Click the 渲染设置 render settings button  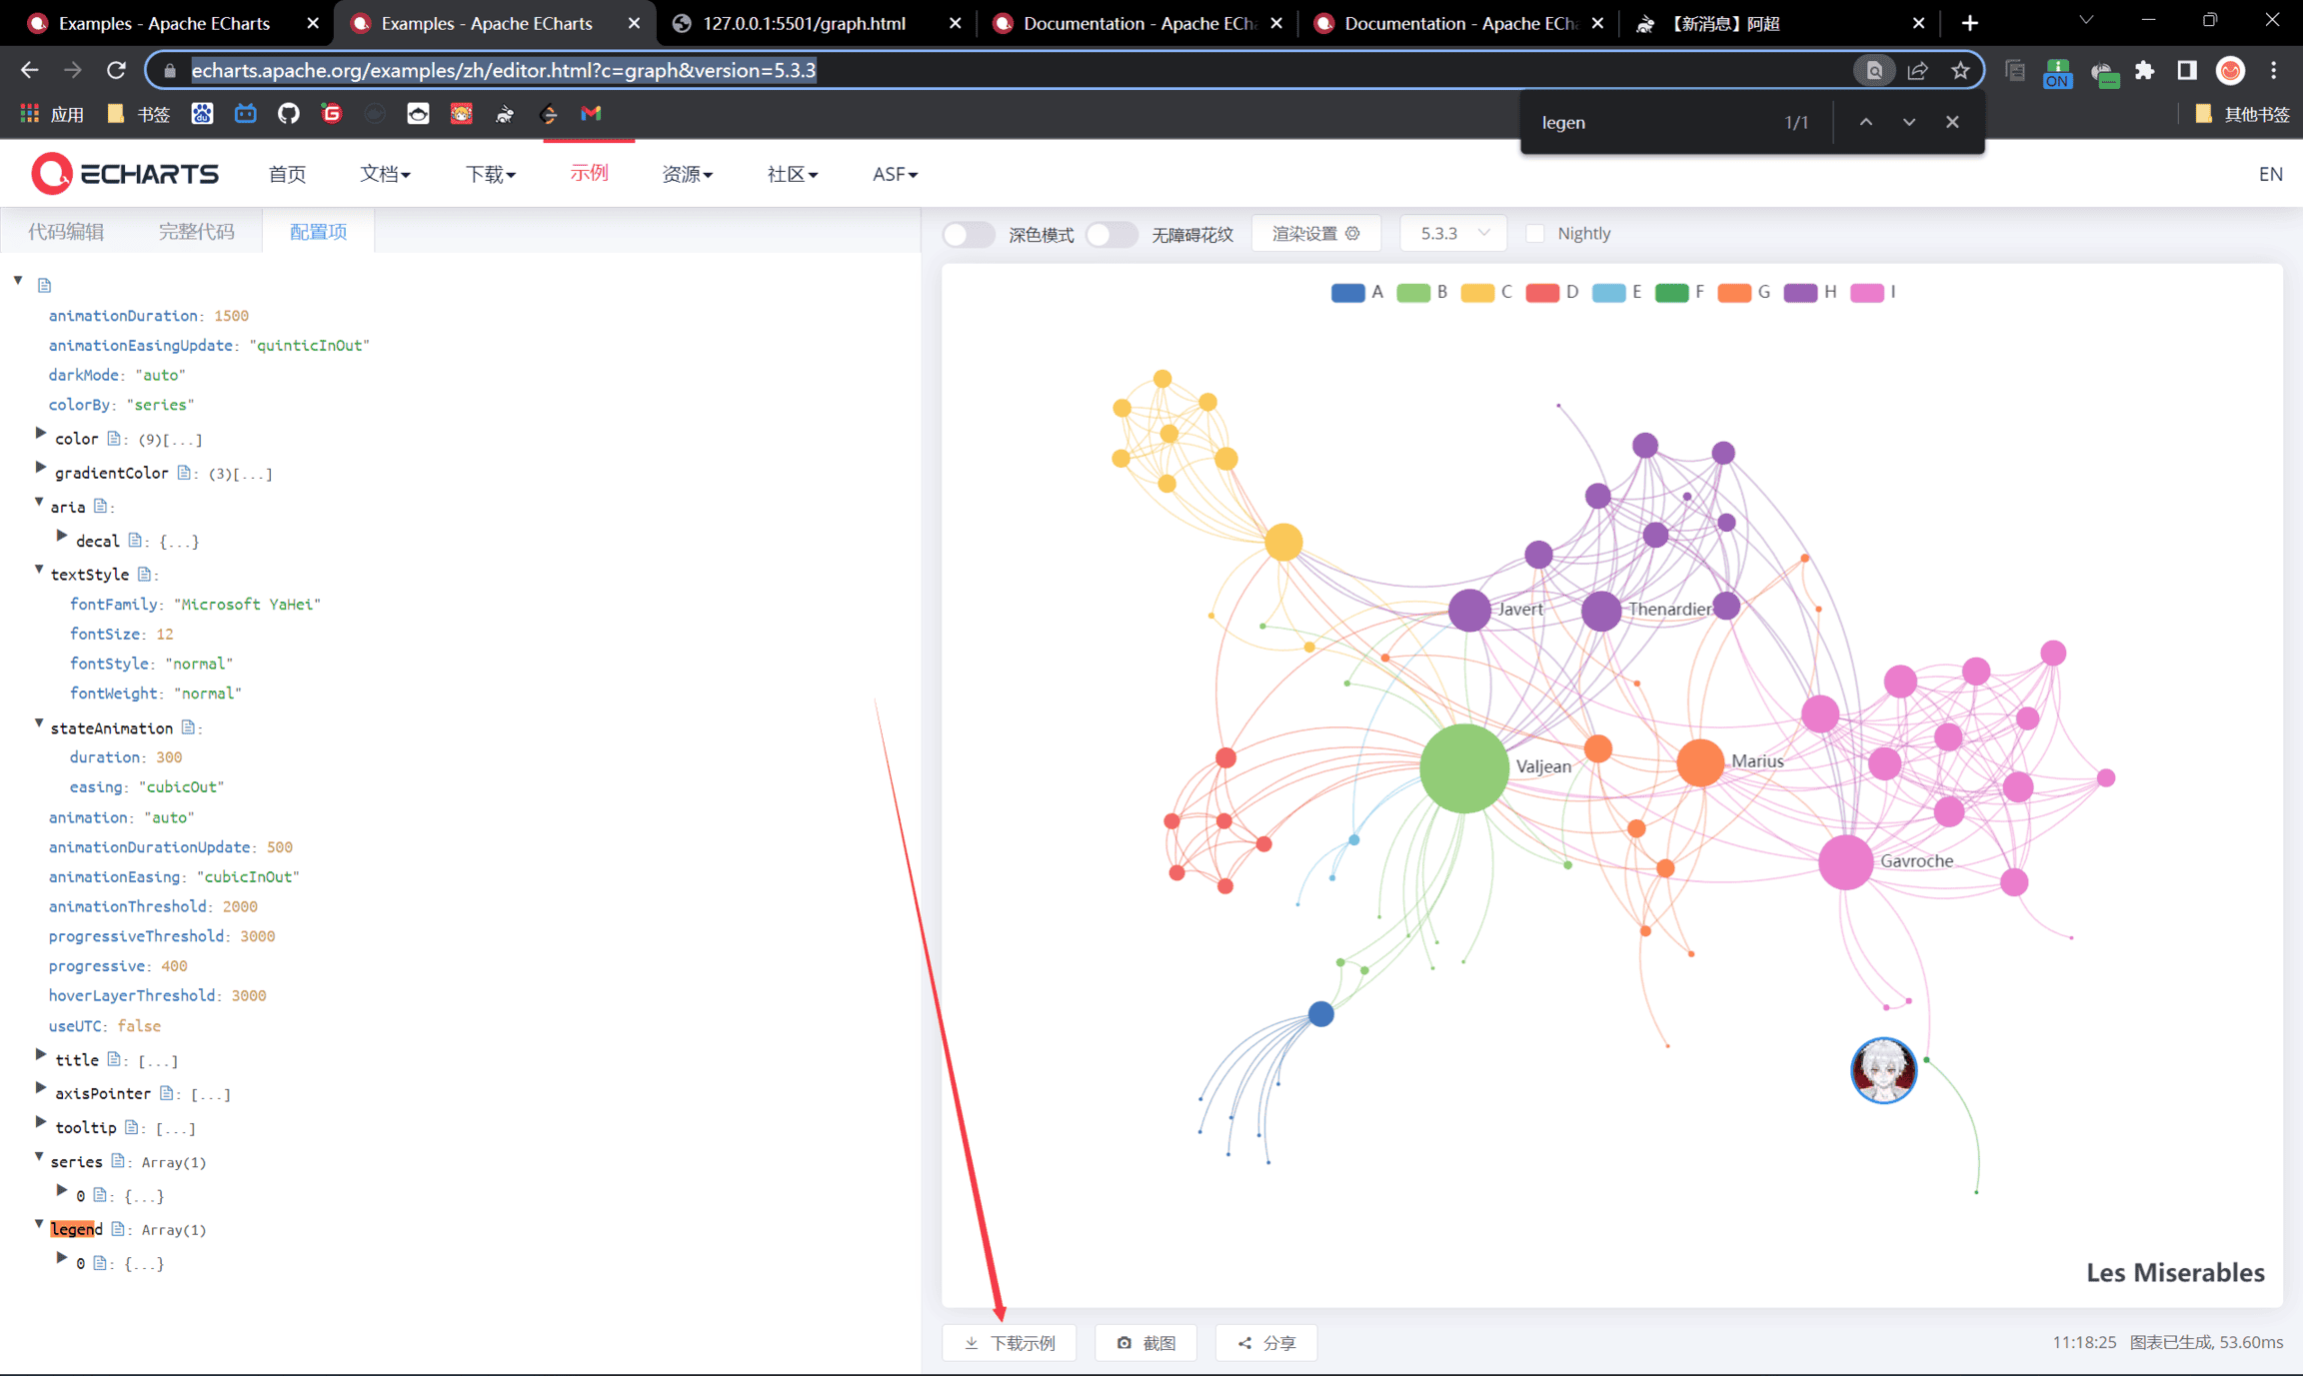click(1315, 234)
